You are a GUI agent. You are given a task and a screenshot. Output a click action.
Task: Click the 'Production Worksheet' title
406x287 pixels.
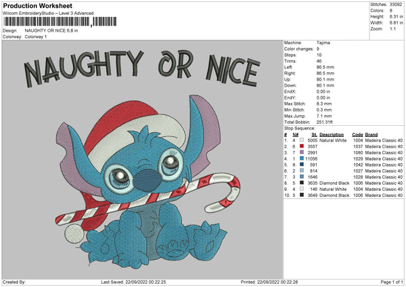coord(37,5)
